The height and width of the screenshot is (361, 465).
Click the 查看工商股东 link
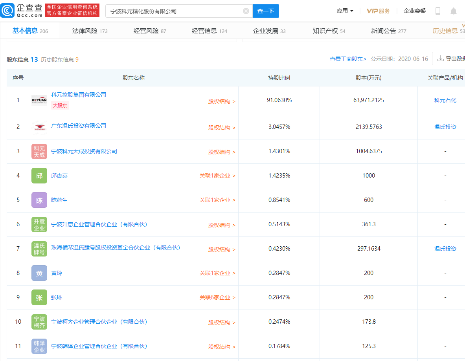348,59
